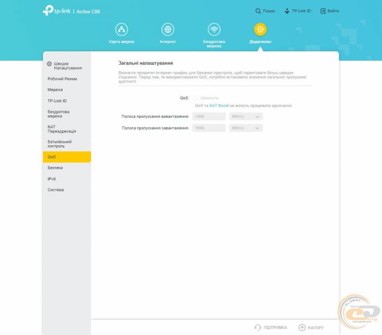The width and height of the screenshot is (382, 335).
Task: Enable the QoS Увімкнути checkbox
Action: [x=195, y=98]
